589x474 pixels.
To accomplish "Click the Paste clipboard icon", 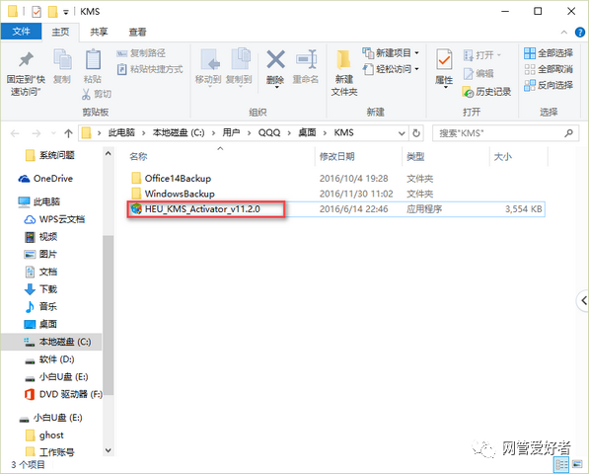I will coord(93,59).
